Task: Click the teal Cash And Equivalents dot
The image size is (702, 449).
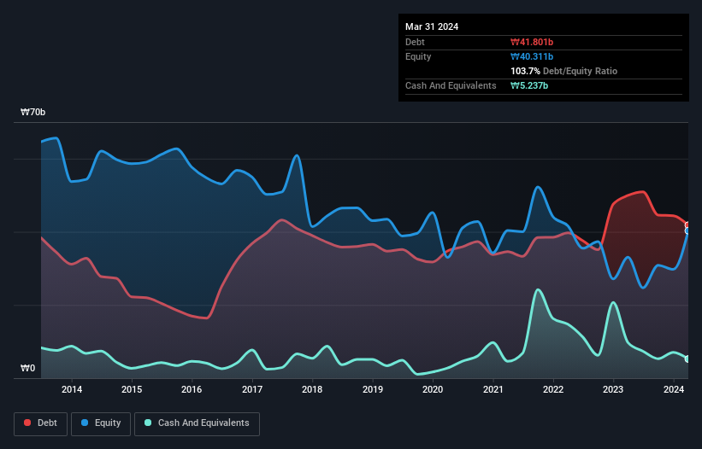Action: point(148,423)
